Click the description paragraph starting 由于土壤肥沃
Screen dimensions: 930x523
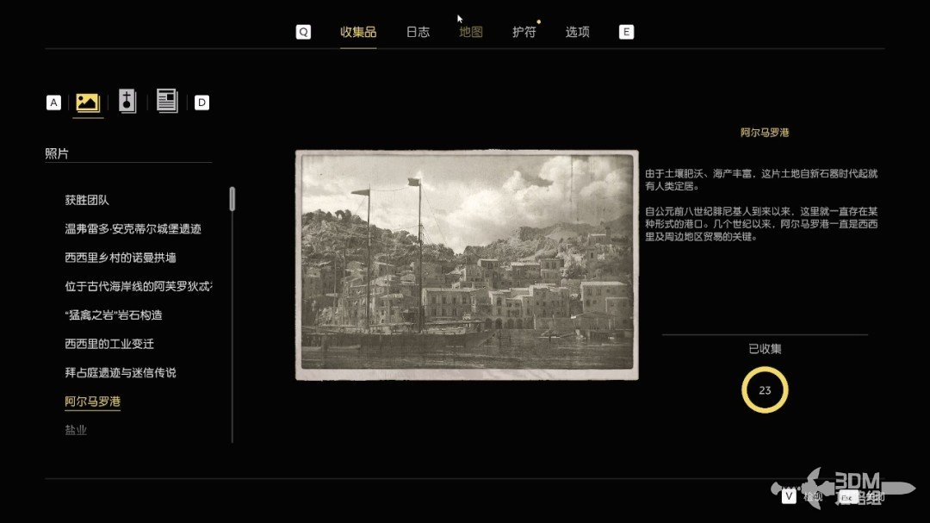tap(761, 180)
